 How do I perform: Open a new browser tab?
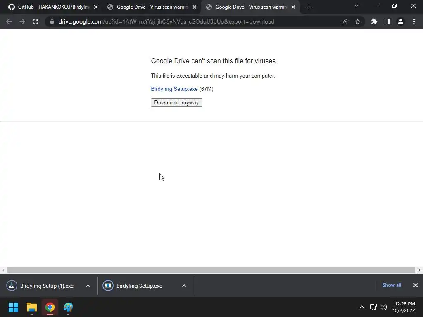coord(309,7)
